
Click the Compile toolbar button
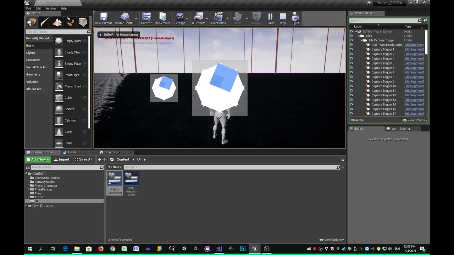[256, 19]
